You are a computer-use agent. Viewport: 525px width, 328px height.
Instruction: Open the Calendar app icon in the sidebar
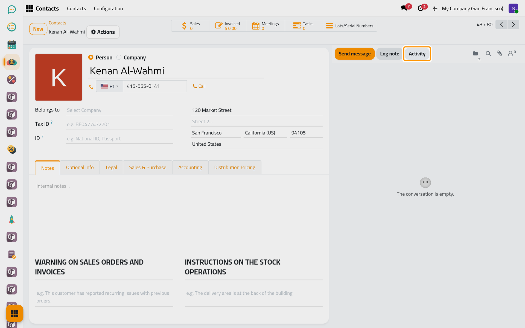point(11,45)
